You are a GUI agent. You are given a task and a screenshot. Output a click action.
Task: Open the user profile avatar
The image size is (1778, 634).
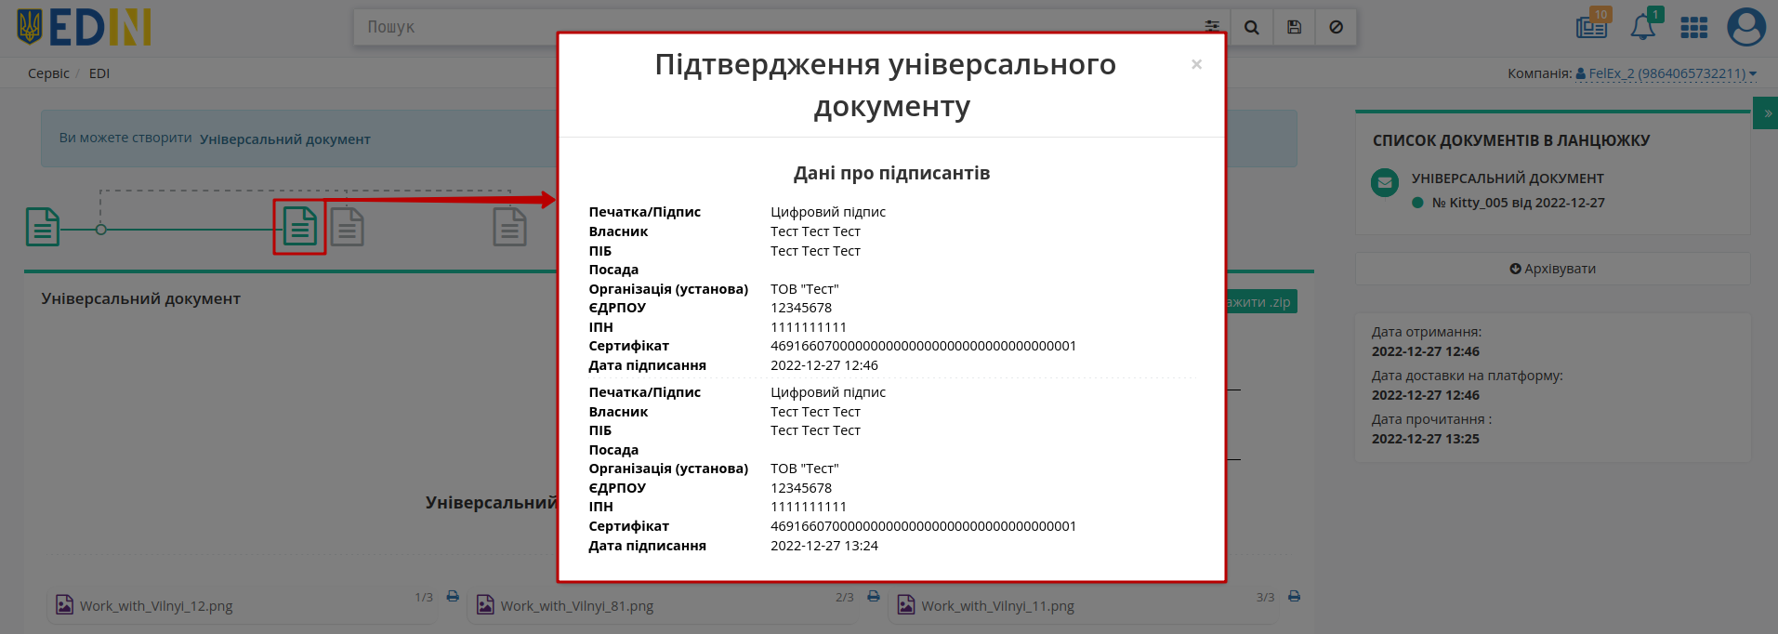1746,27
